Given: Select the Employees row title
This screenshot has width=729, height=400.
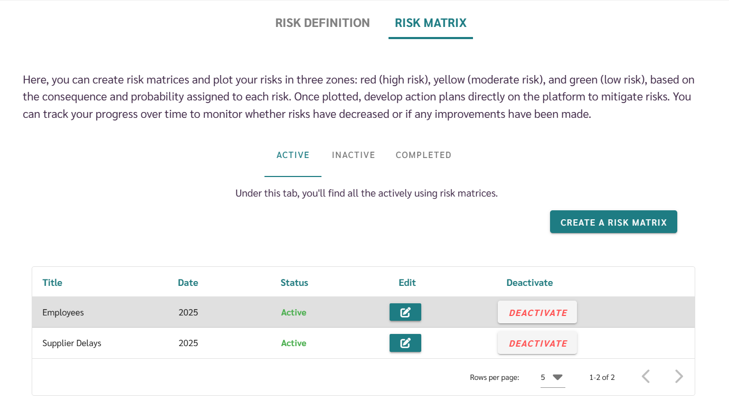Looking at the screenshot, I should (x=63, y=313).
